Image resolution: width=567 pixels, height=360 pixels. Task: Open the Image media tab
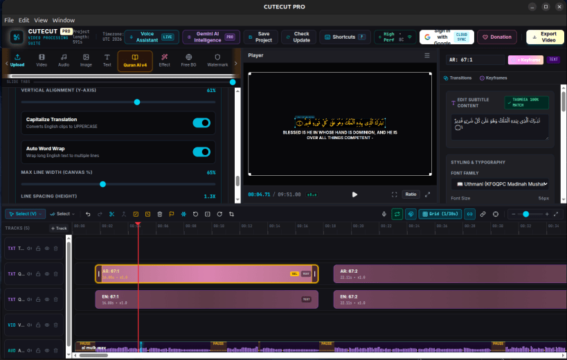86,60
